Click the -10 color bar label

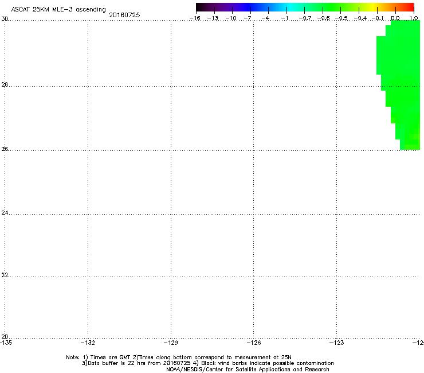(231, 18)
